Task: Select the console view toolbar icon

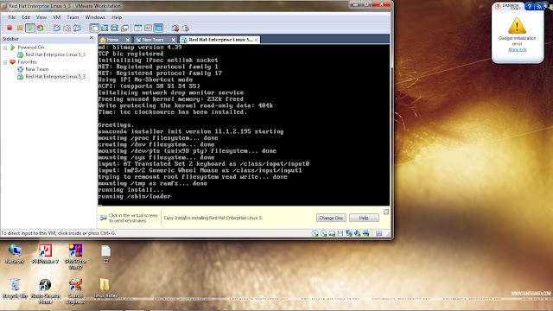Action: point(159,28)
